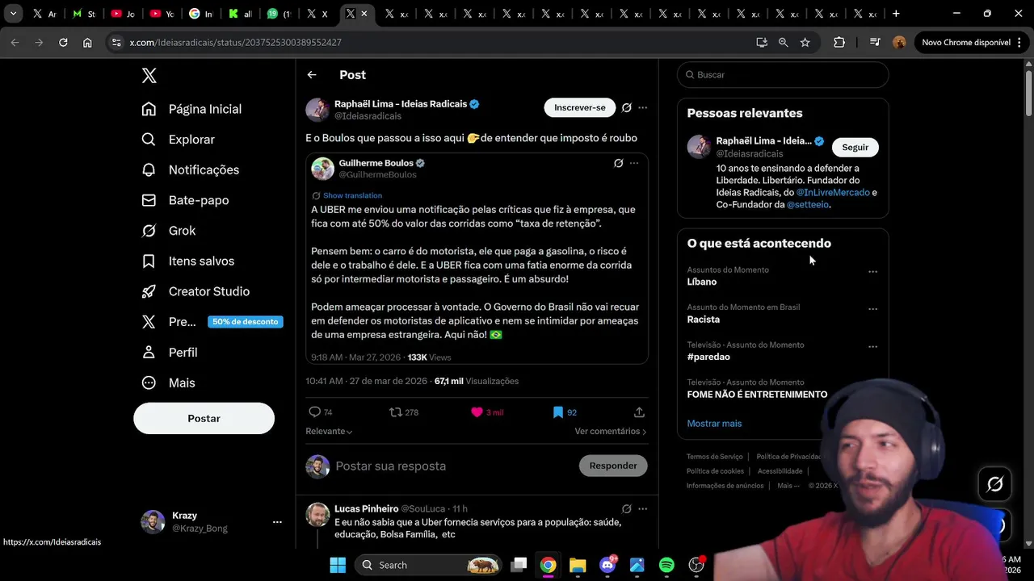Open Bate-papo messages
This screenshot has height=581, width=1034.
tap(185, 200)
